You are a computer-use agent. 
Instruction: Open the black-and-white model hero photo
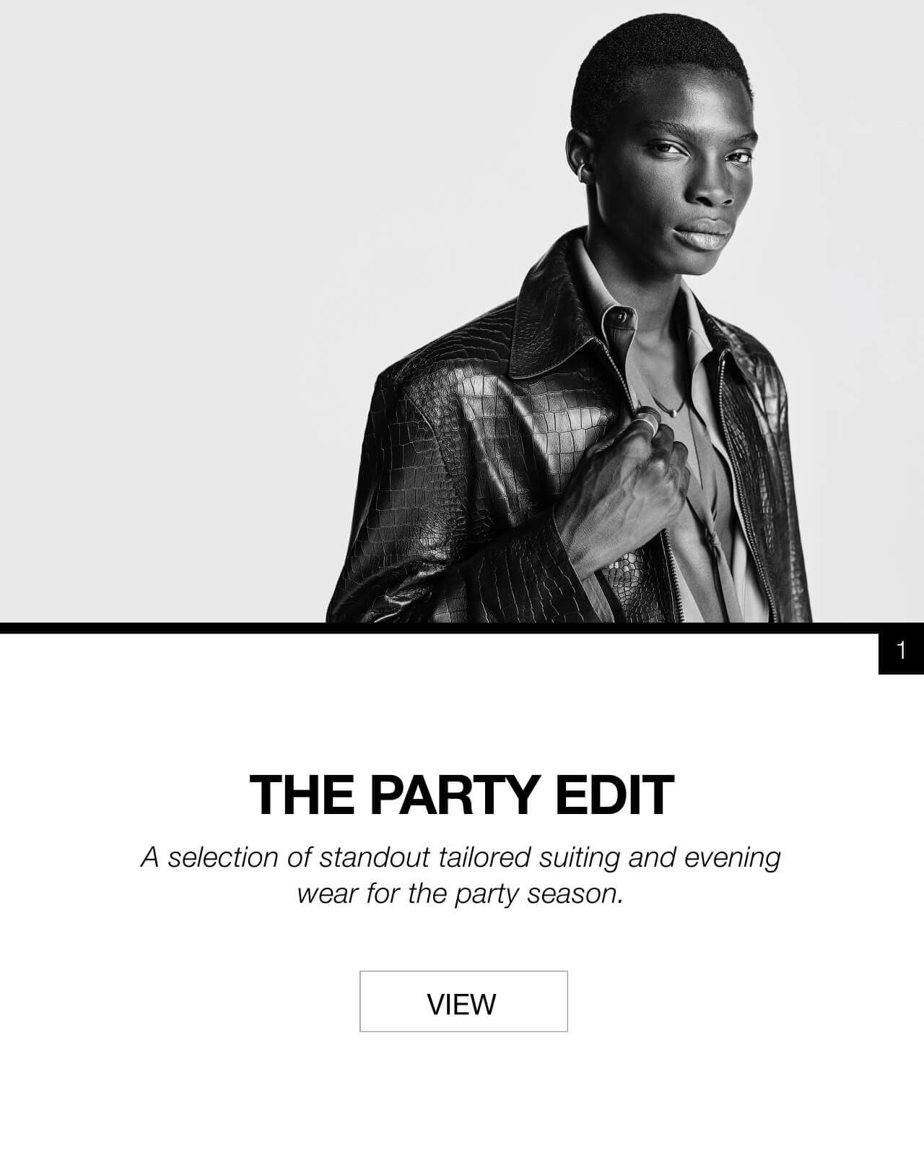coord(462,311)
